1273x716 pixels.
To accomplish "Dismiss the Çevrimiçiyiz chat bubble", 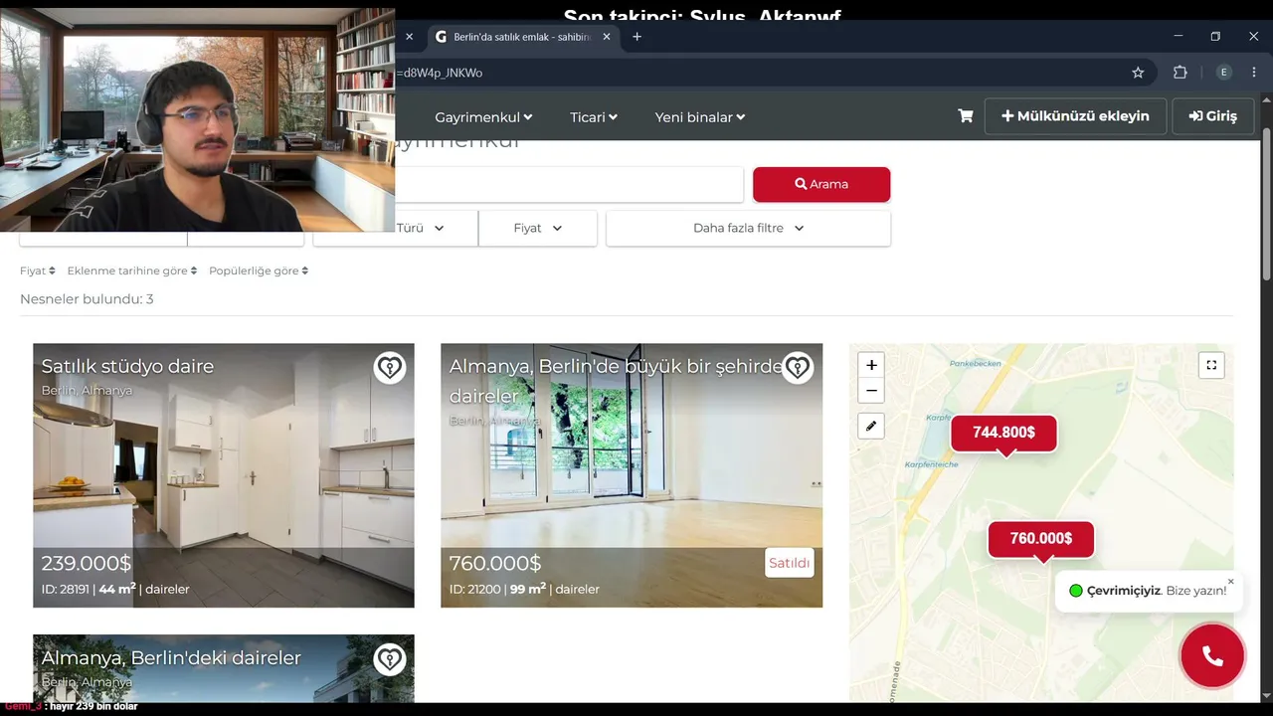I will 1230,582.
